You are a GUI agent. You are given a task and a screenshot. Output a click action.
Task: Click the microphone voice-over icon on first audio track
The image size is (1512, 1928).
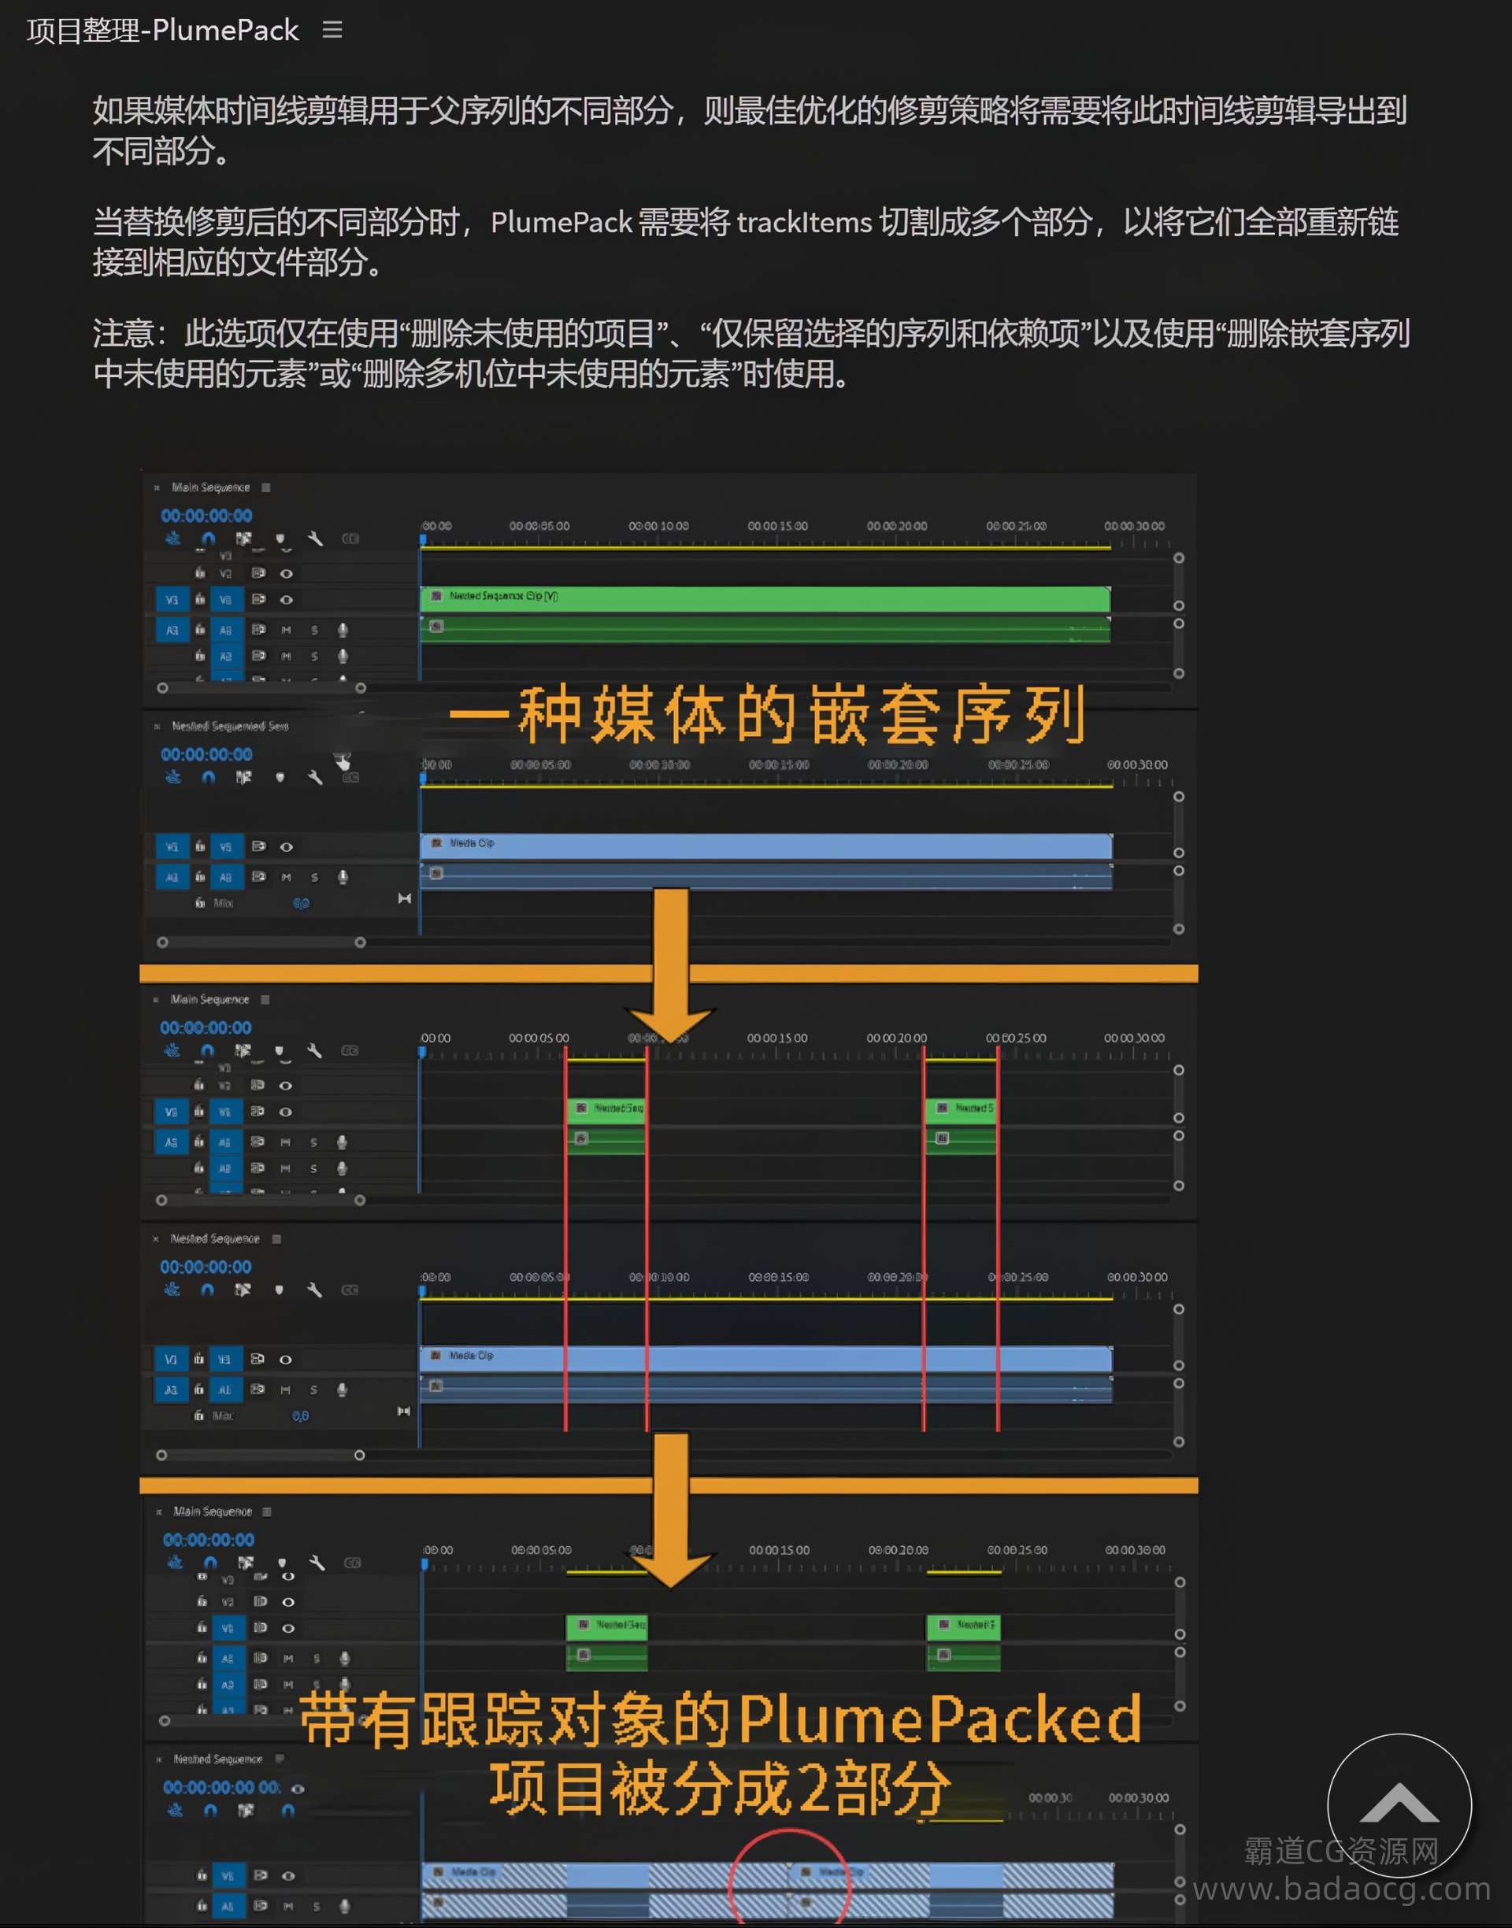click(x=343, y=630)
